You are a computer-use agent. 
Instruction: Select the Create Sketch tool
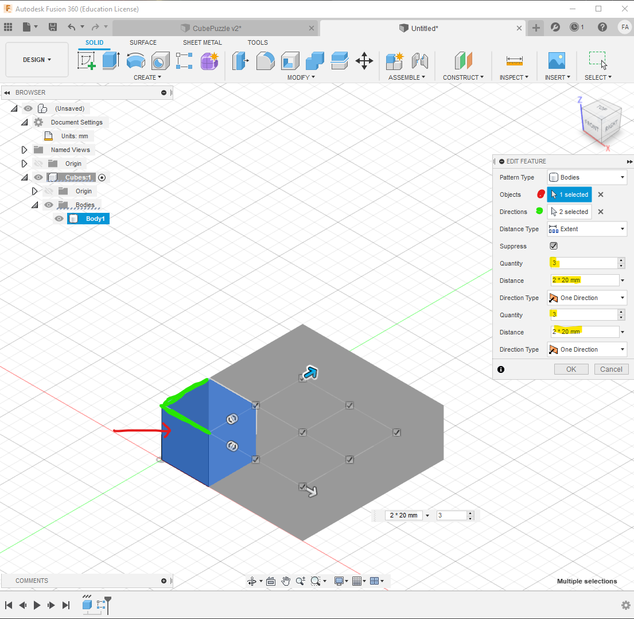[87, 60]
